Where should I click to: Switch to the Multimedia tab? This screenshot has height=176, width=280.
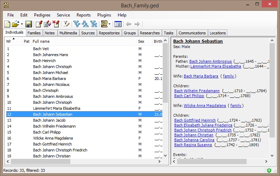click(x=68, y=33)
